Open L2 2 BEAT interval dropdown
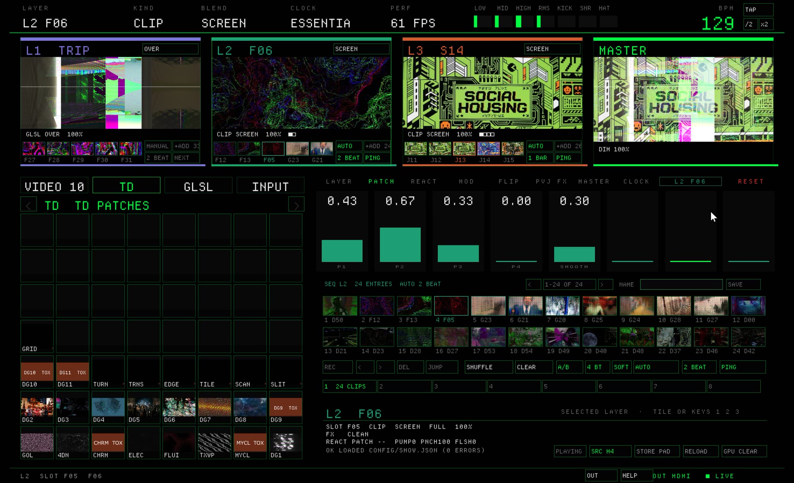This screenshot has height=483, width=794. click(x=349, y=158)
